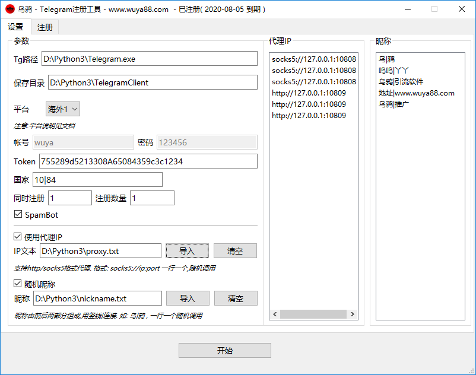The height and width of the screenshot is (375, 476).
Task: Toggle the SpamBot checkbox
Action: point(18,214)
